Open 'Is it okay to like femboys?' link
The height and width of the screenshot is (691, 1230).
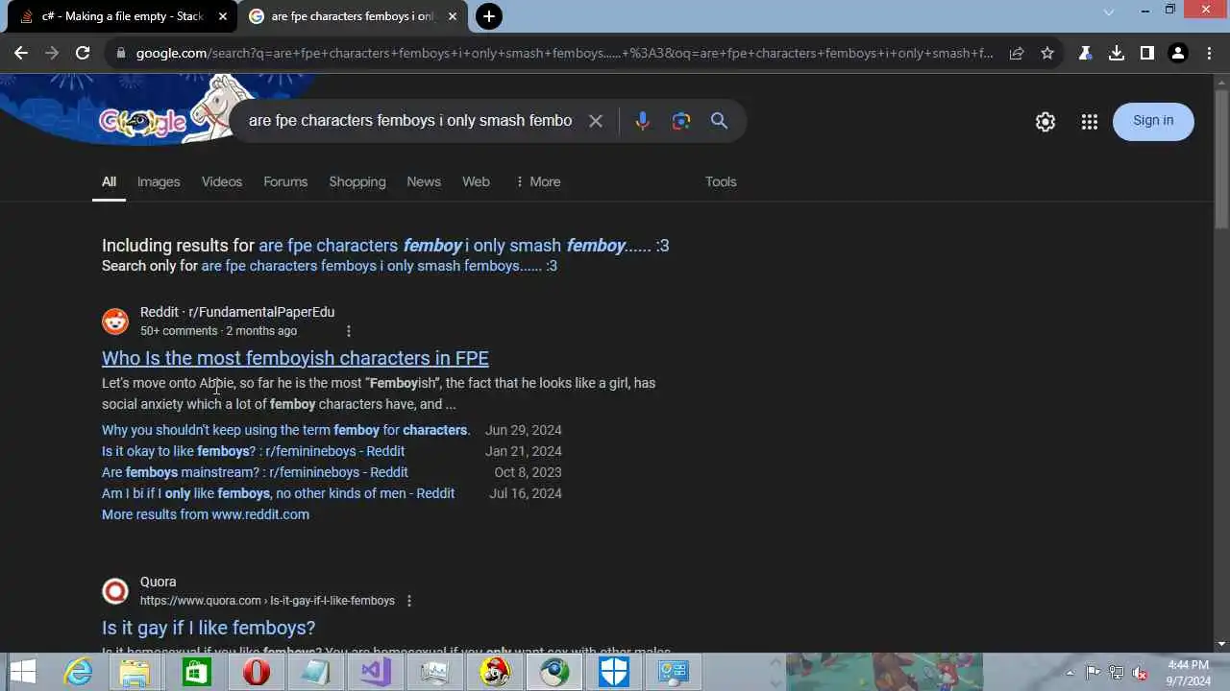(253, 451)
